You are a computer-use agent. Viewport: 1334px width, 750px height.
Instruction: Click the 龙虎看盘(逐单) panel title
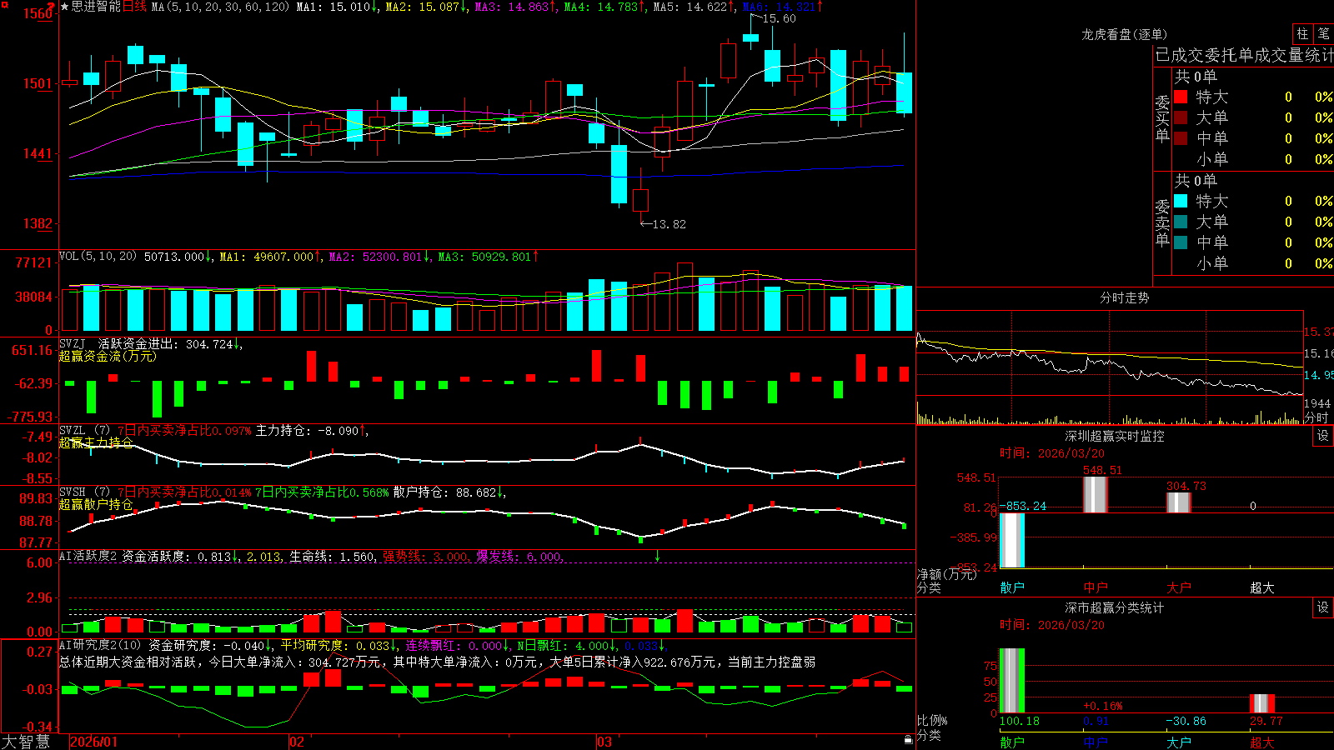1124,34
